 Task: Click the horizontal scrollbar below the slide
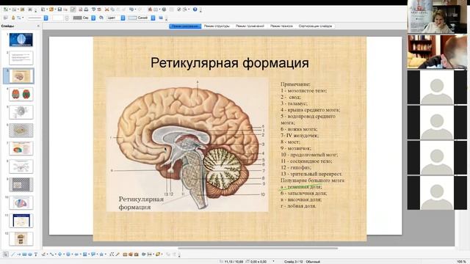coord(258,248)
